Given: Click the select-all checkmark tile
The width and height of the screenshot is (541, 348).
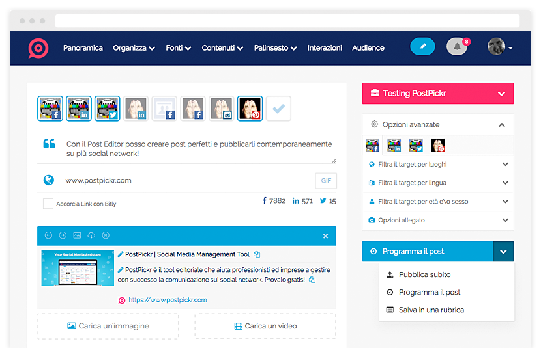Looking at the screenshot, I should pyautogui.click(x=278, y=109).
